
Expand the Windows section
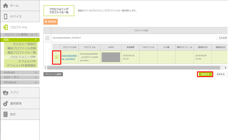pyautogui.click(x=36, y=82)
